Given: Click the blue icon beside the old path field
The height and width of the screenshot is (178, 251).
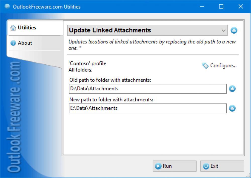Looking at the screenshot, I should coord(232,88).
